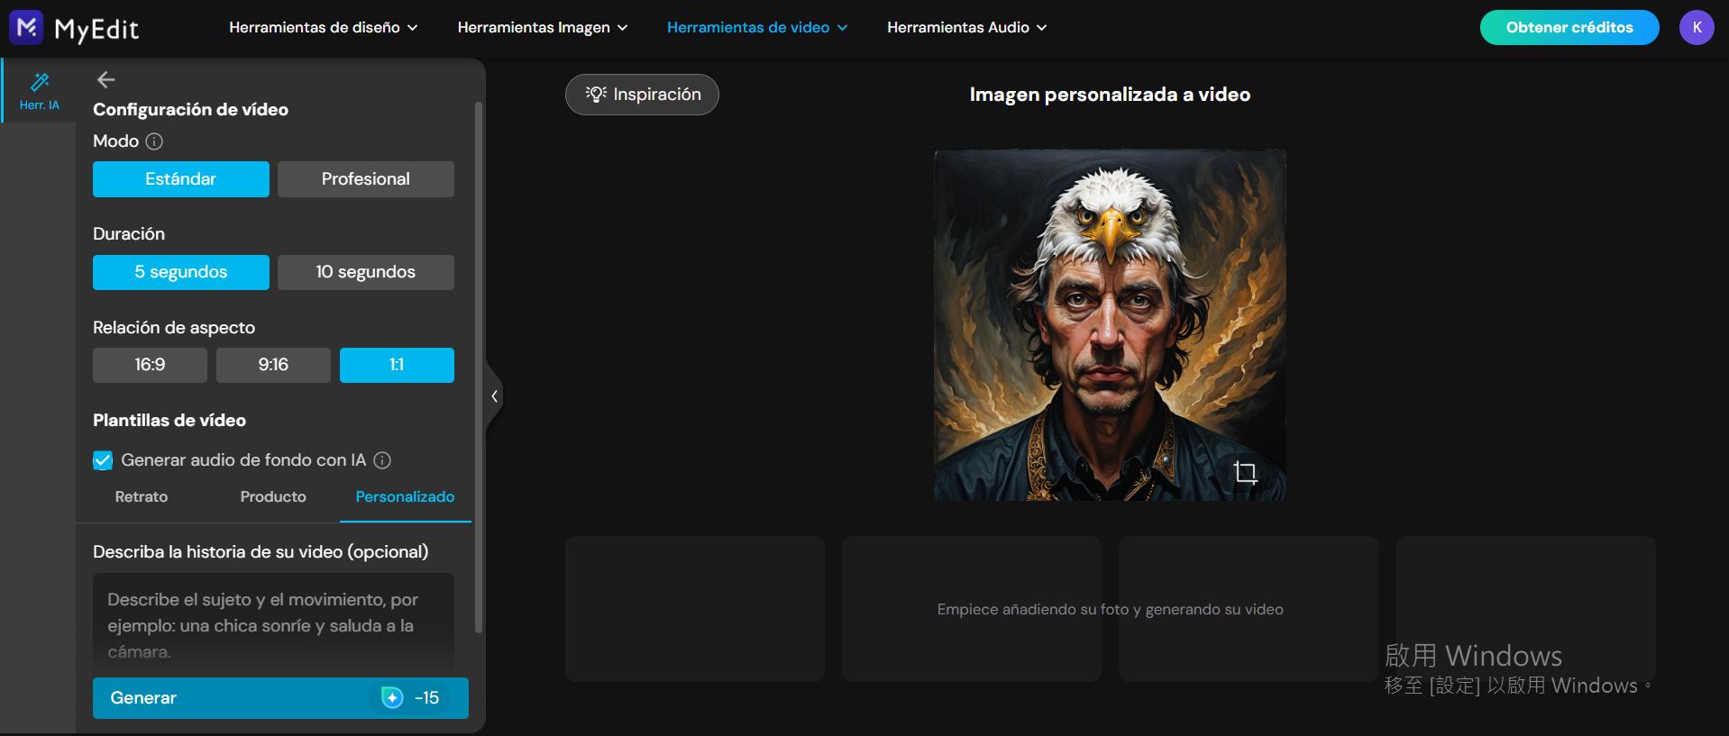1729x736 pixels.
Task: Open the Herr. IA magic wand tool
Action: coord(40,91)
